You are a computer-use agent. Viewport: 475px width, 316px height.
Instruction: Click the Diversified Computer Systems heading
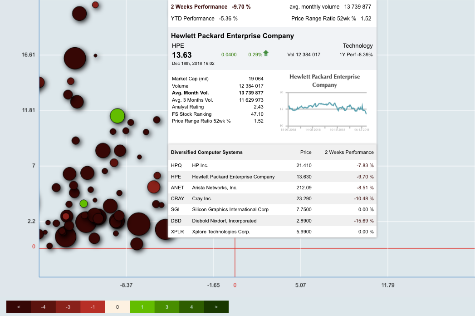click(x=206, y=153)
